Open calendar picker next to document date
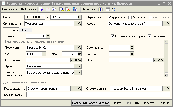173x107 pixels. pos(80,17)
